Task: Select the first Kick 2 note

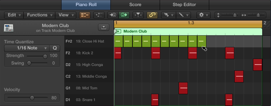Action: click(118, 53)
